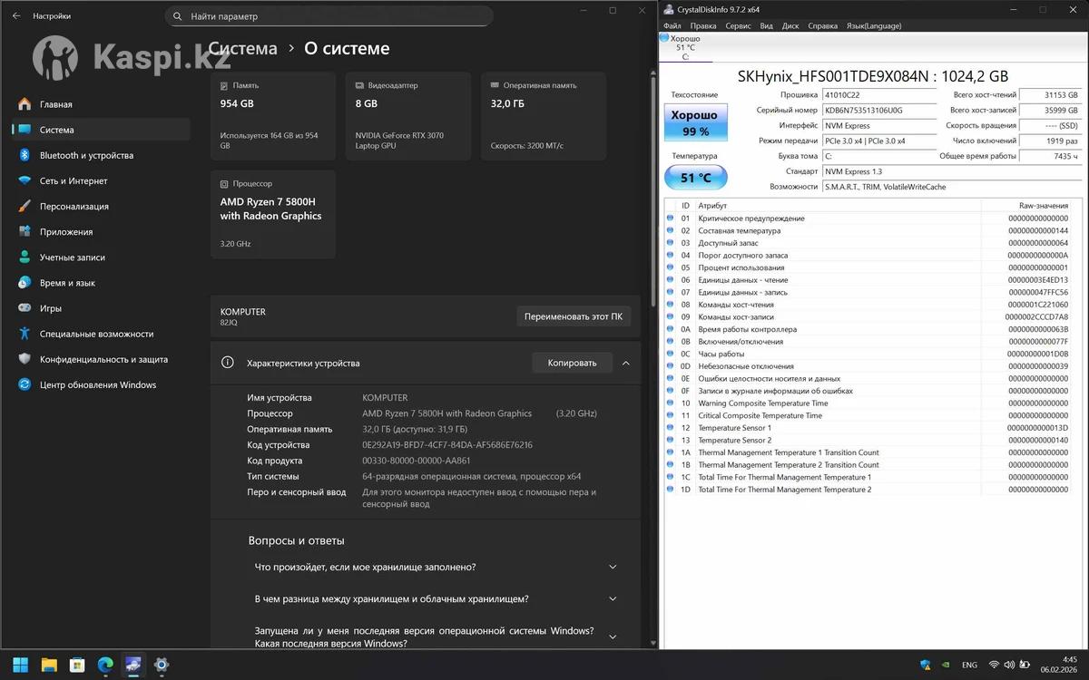1089x680 pixels.
Task: Open Microsoft Edge from the taskbar
Action: coord(105,665)
